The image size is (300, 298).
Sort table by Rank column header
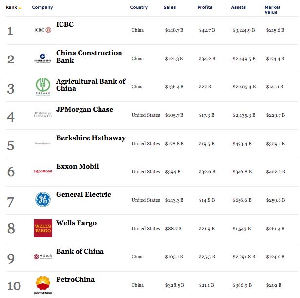click(x=11, y=7)
